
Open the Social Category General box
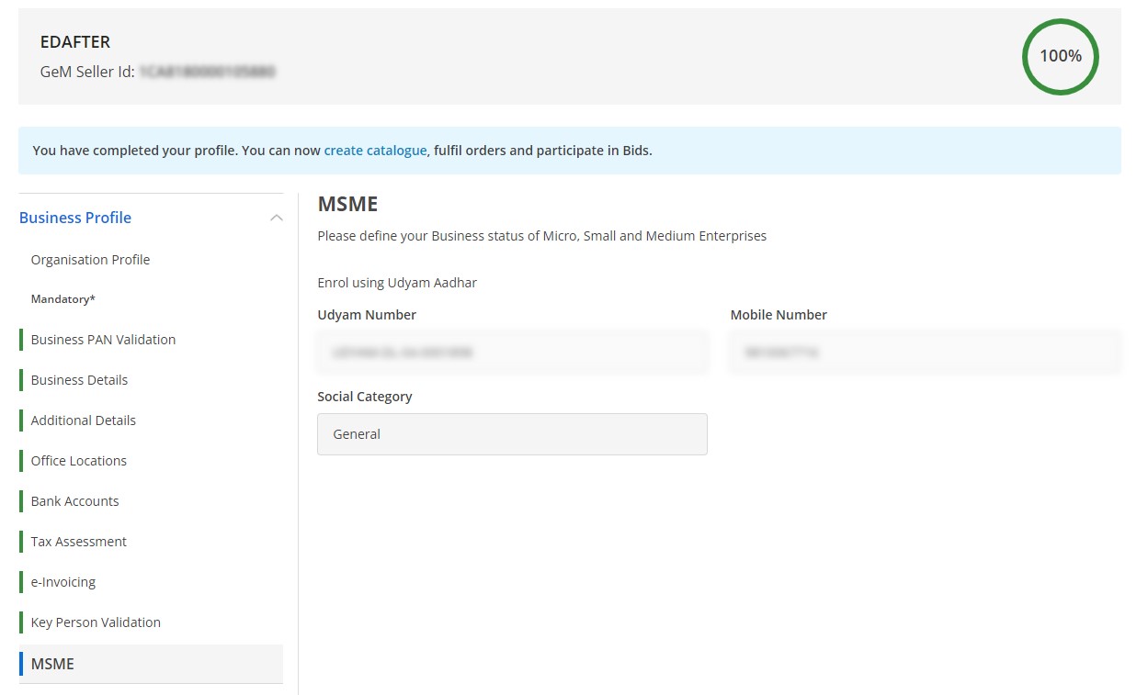click(512, 434)
